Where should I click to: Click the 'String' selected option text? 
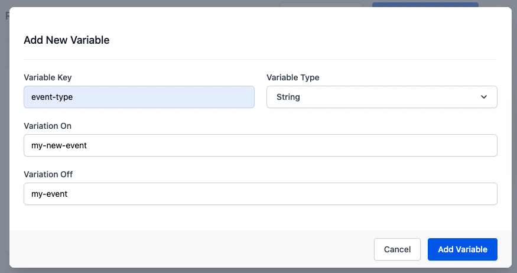[x=288, y=97]
